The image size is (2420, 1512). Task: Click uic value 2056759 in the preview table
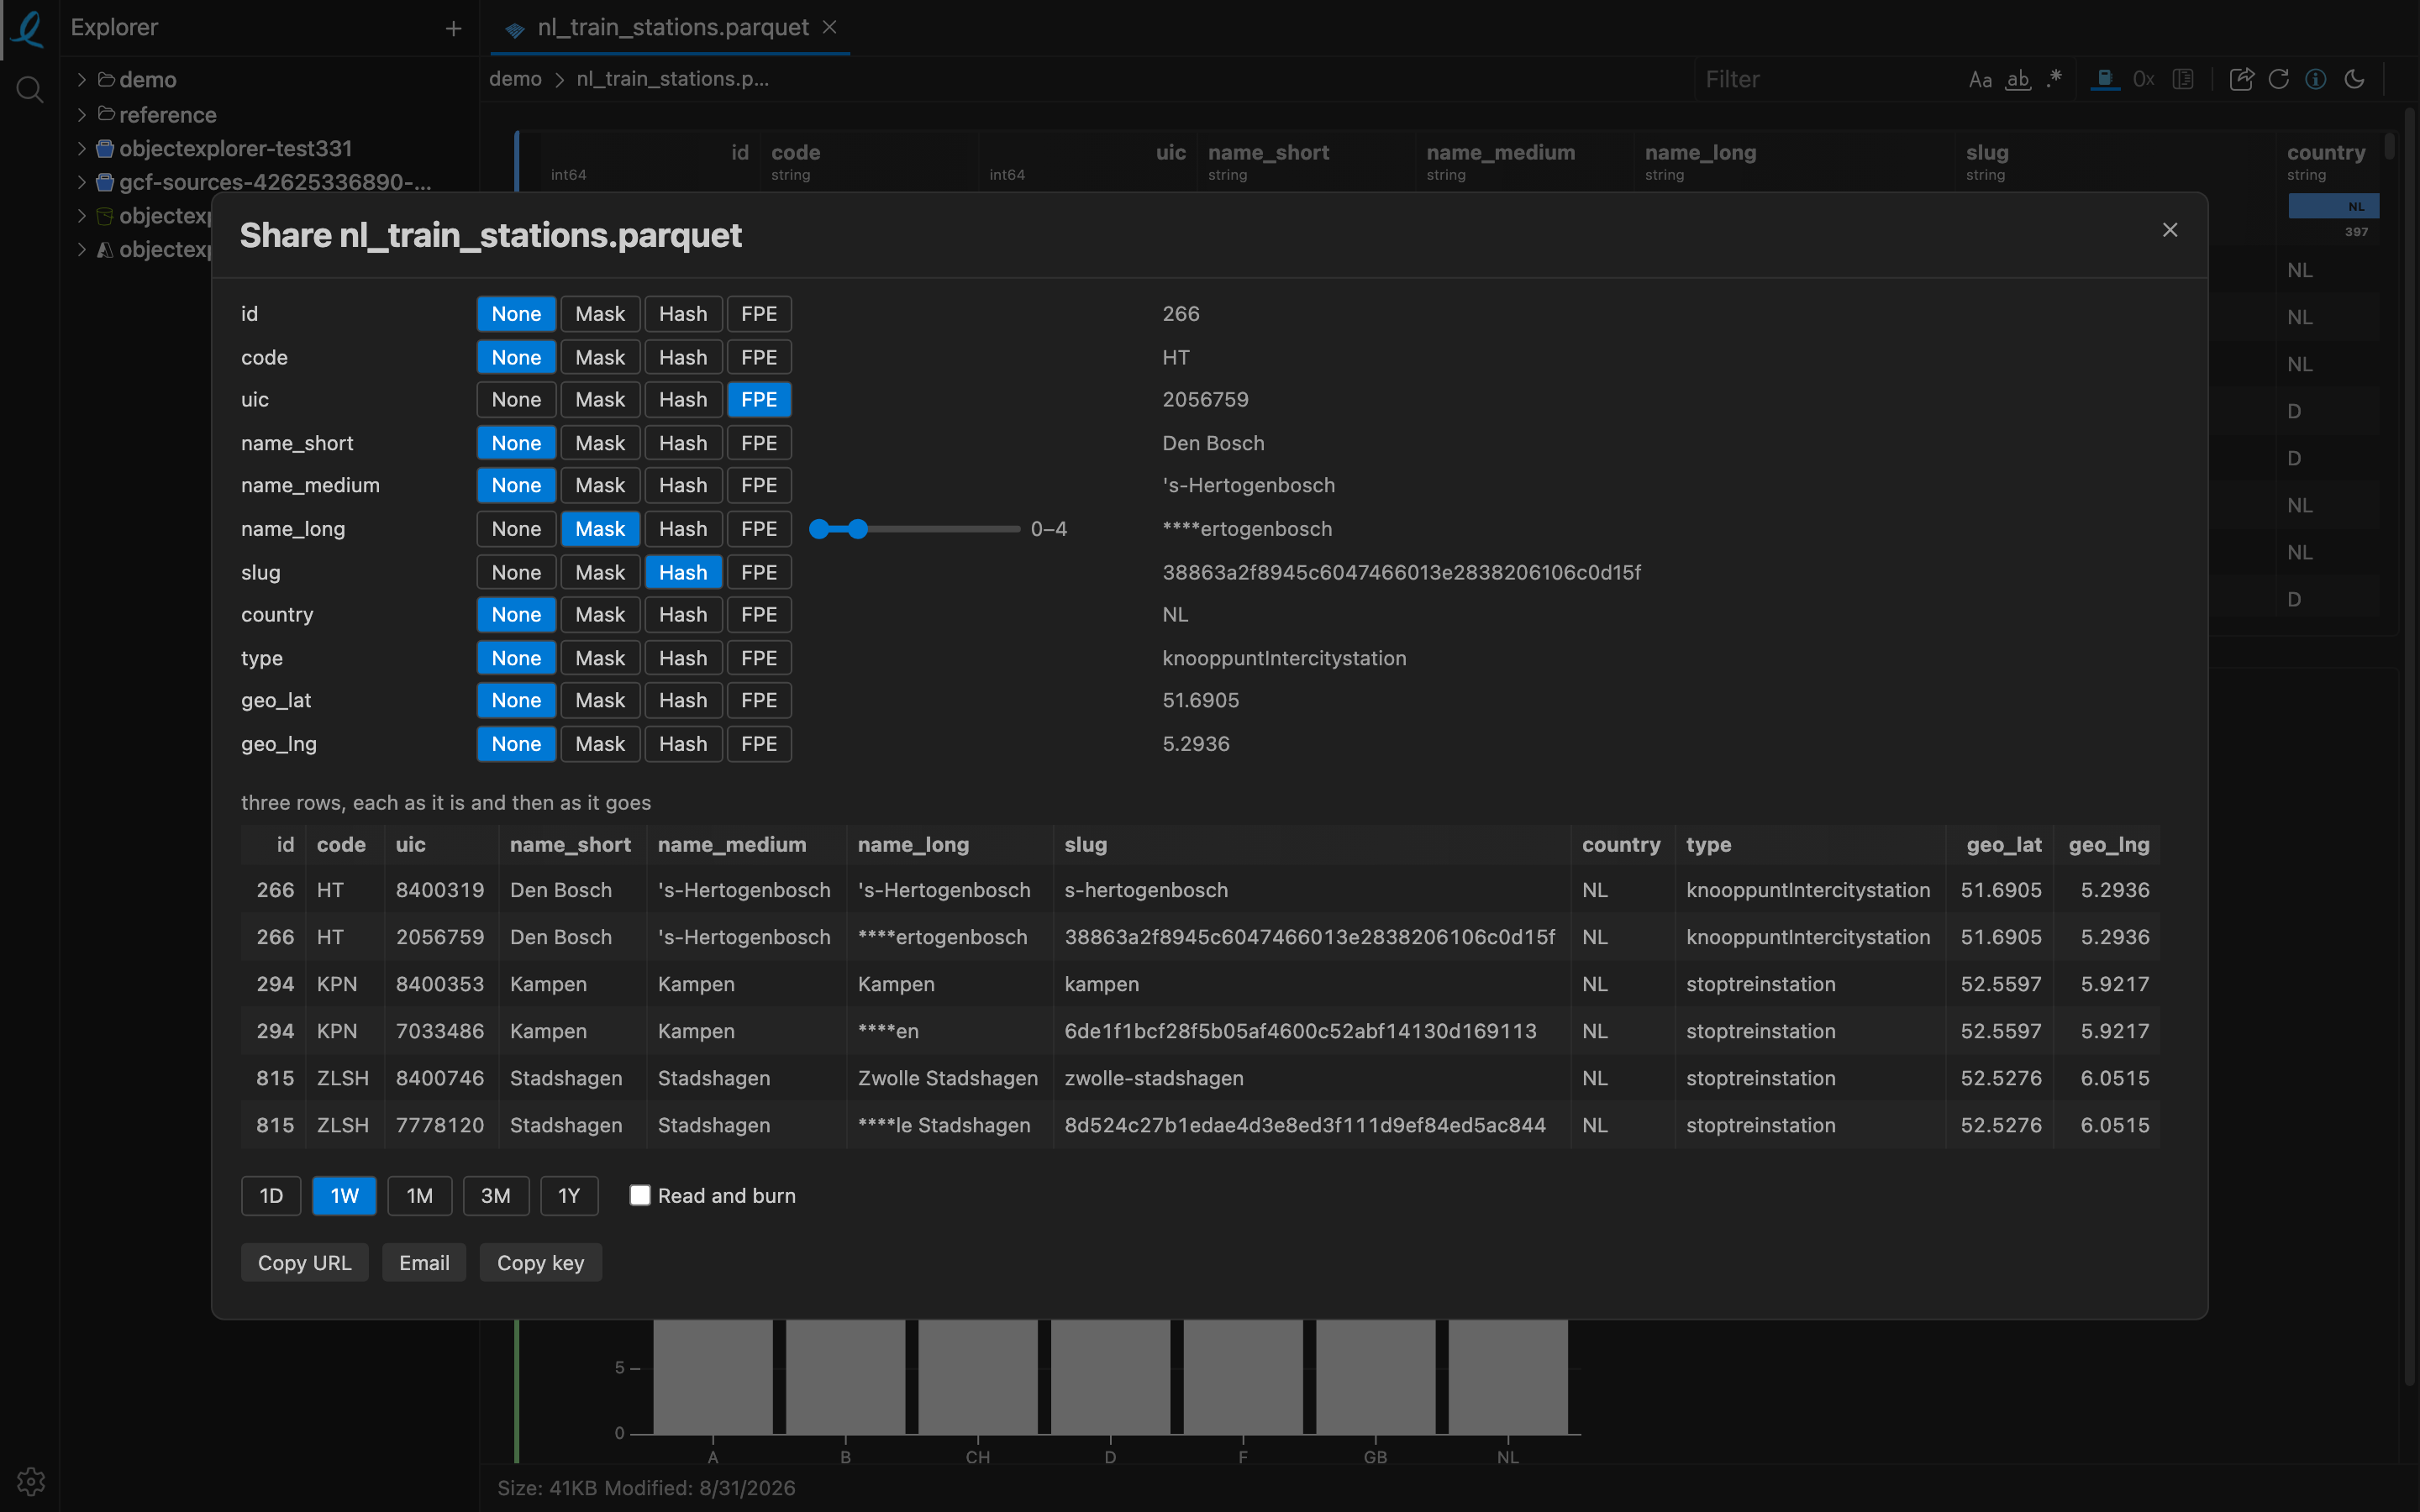tap(440, 937)
